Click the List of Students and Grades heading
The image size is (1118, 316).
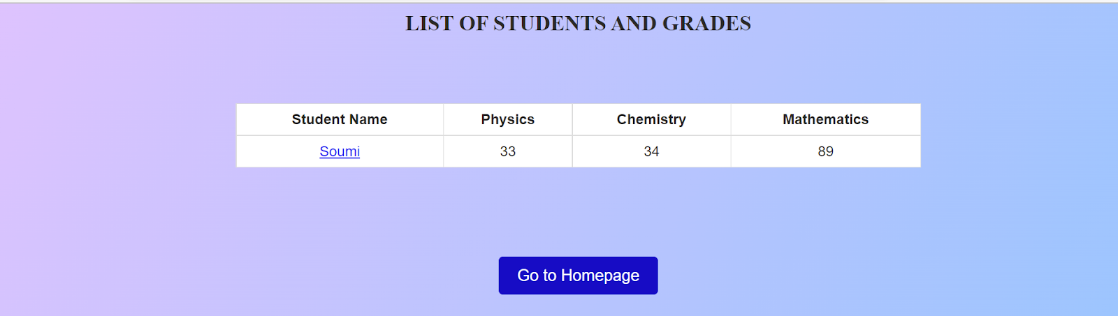(x=579, y=23)
